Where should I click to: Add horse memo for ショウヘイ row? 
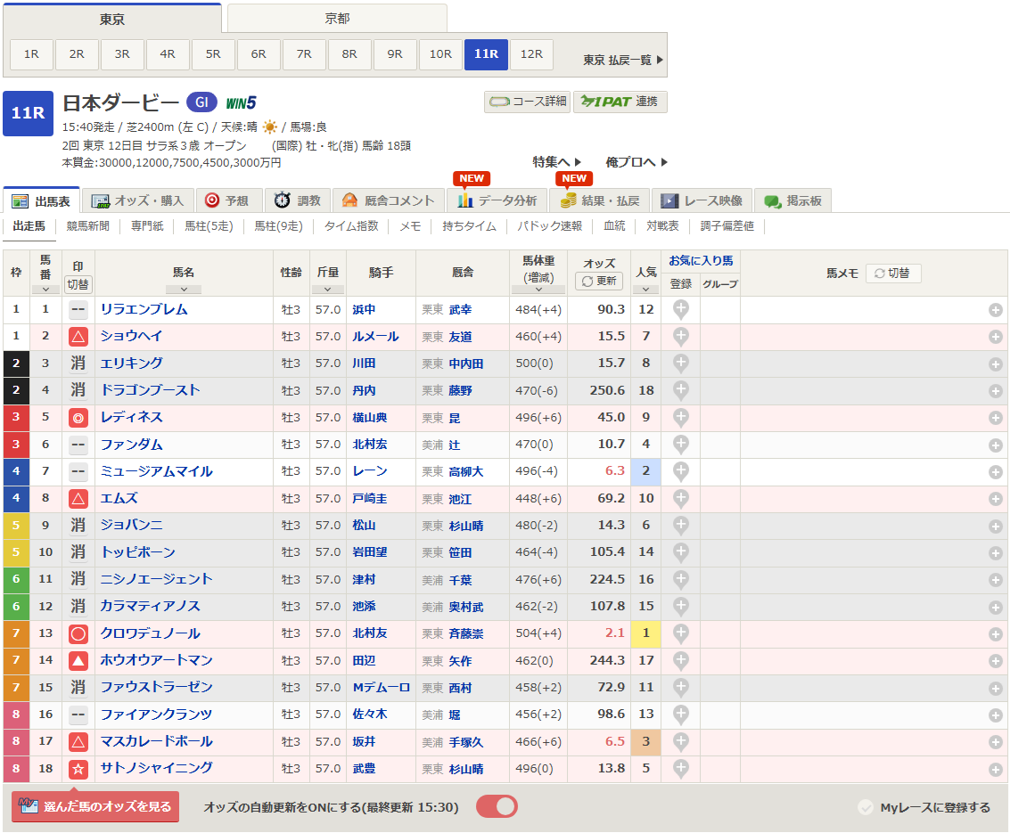click(x=995, y=338)
